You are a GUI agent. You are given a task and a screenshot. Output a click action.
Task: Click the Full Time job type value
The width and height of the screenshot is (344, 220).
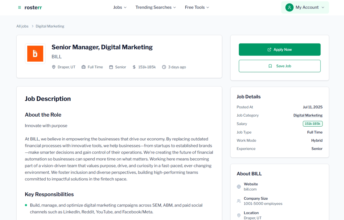click(315, 132)
